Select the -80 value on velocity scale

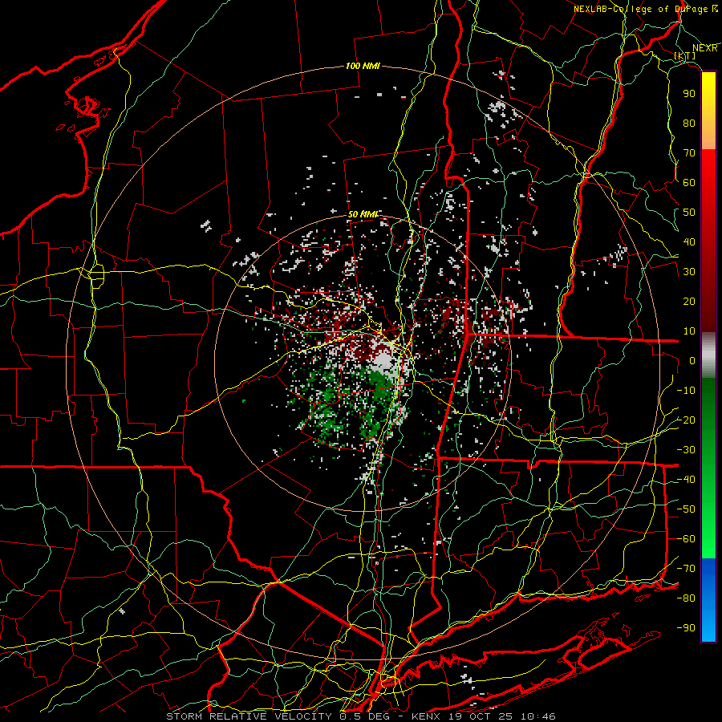coord(686,598)
